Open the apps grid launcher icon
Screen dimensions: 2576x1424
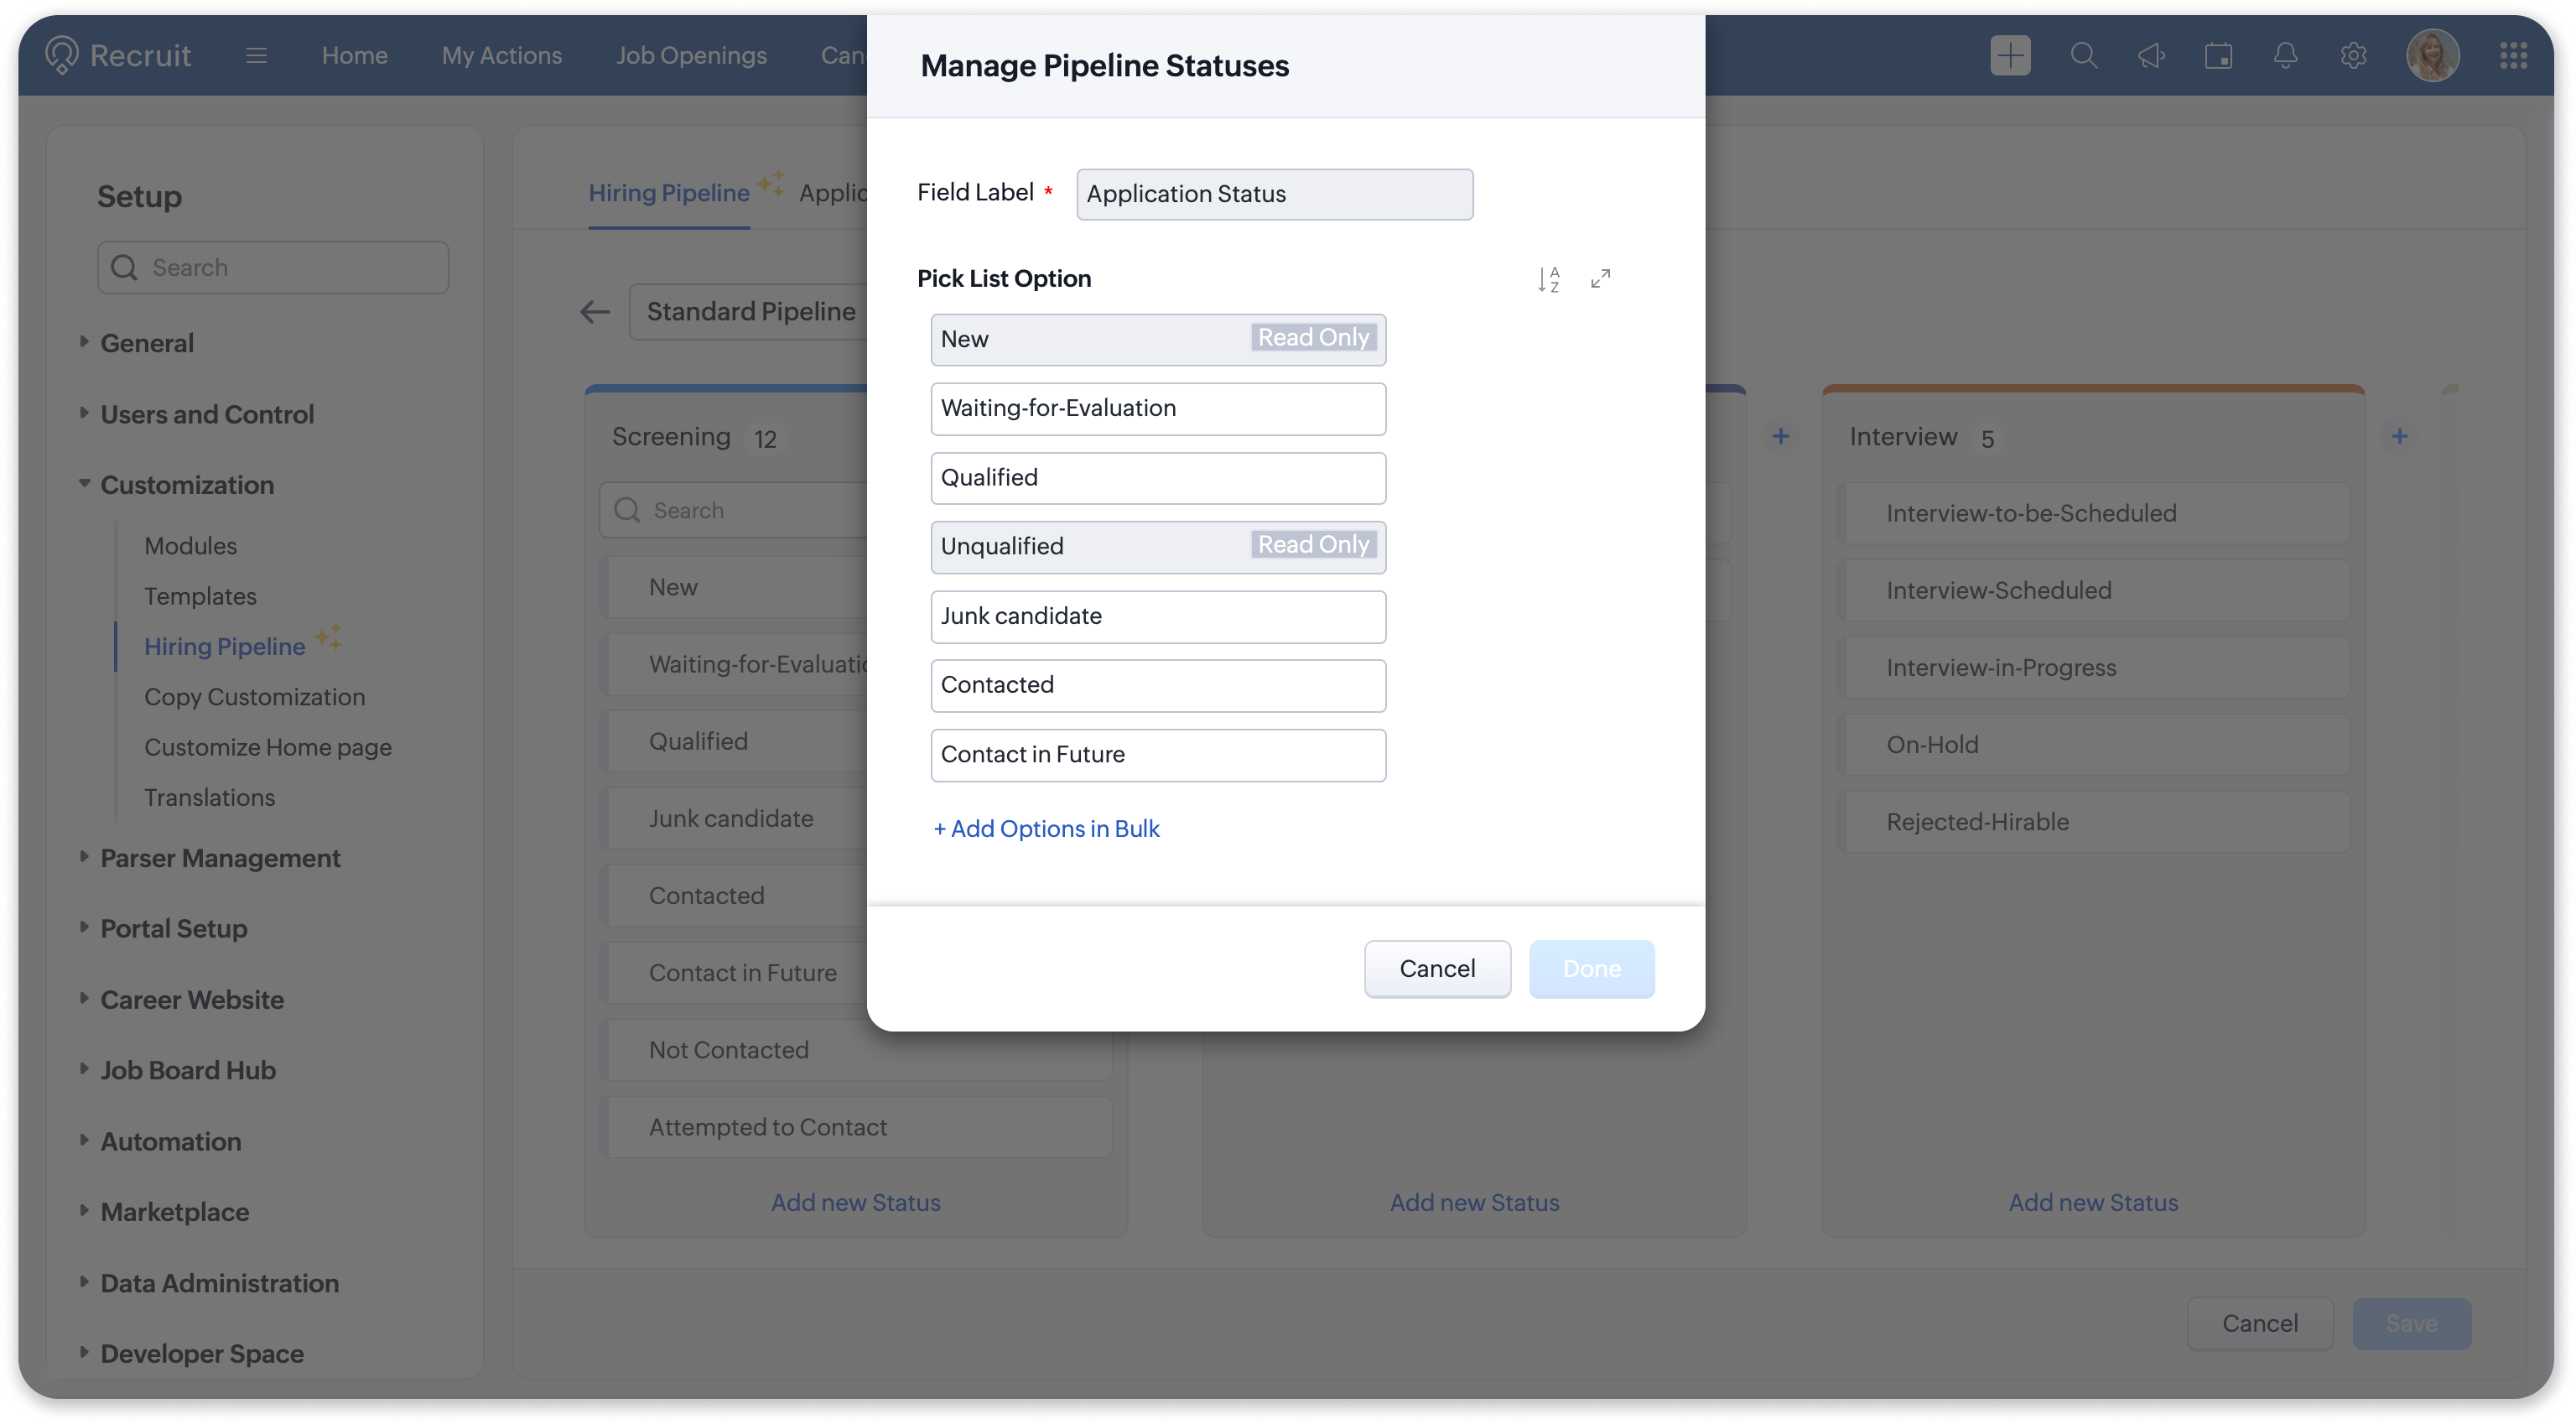[x=2513, y=55]
